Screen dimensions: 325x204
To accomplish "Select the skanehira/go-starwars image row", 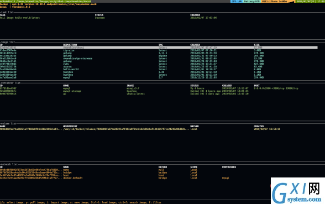I will click(x=159, y=59).
